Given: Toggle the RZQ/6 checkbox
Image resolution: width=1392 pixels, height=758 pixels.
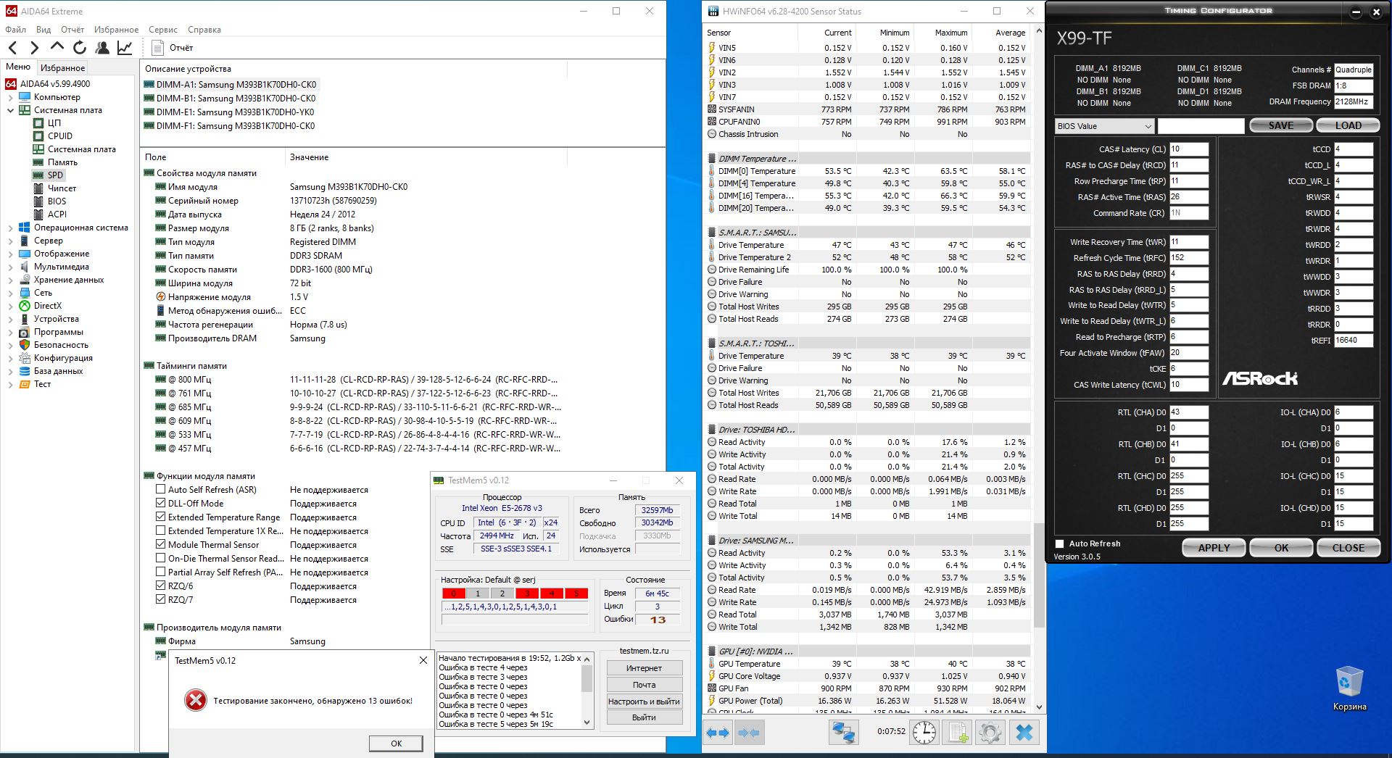Looking at the screenshot, I should coord(161,586).
